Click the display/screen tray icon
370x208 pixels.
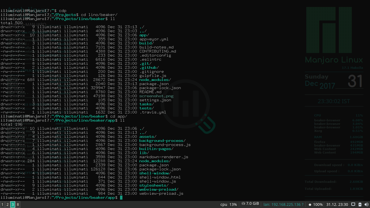353,204
